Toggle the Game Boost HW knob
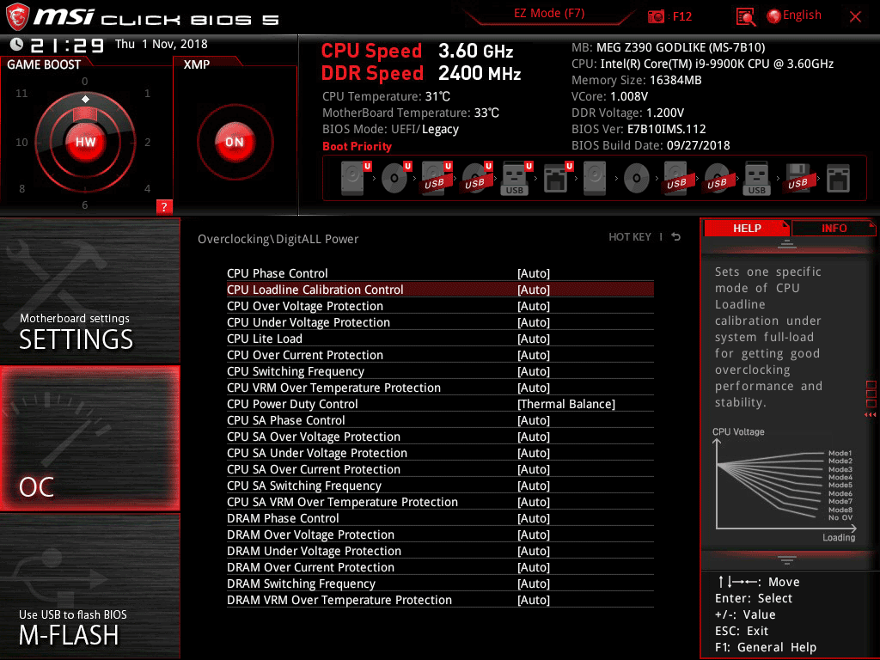The height and width of the screenshot is (660, 880). [x=85, y=142]
